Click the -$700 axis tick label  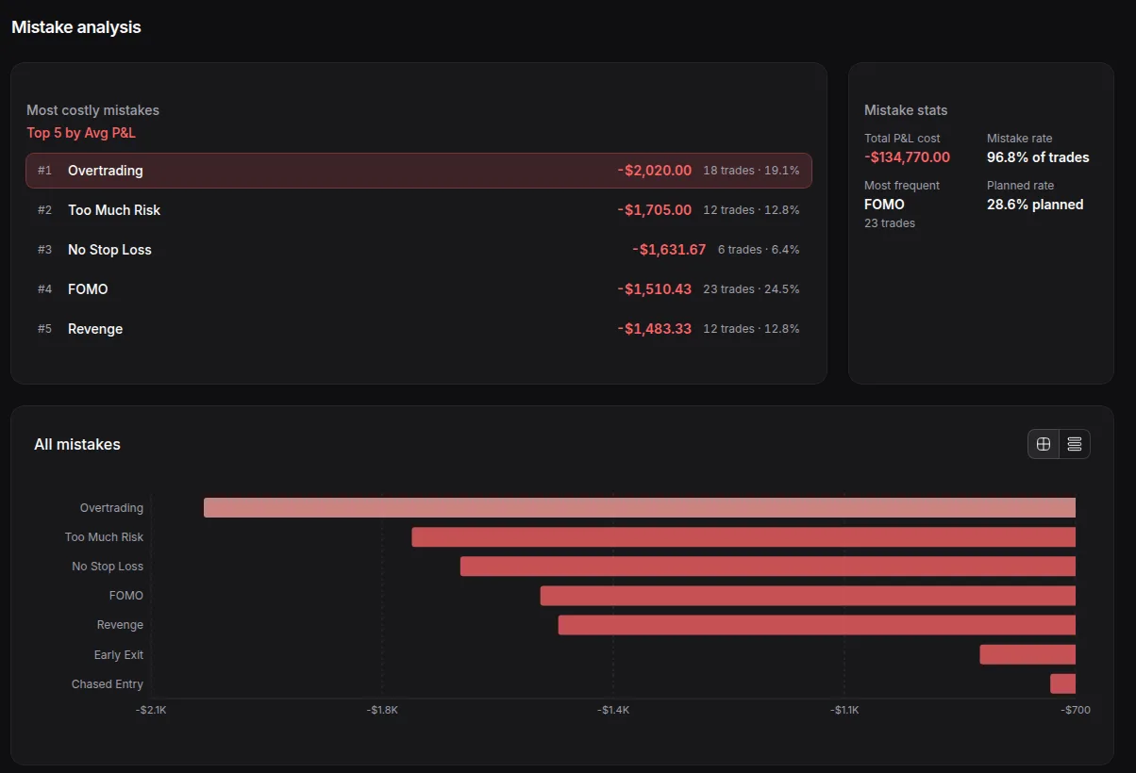[x=1076, y=710]
